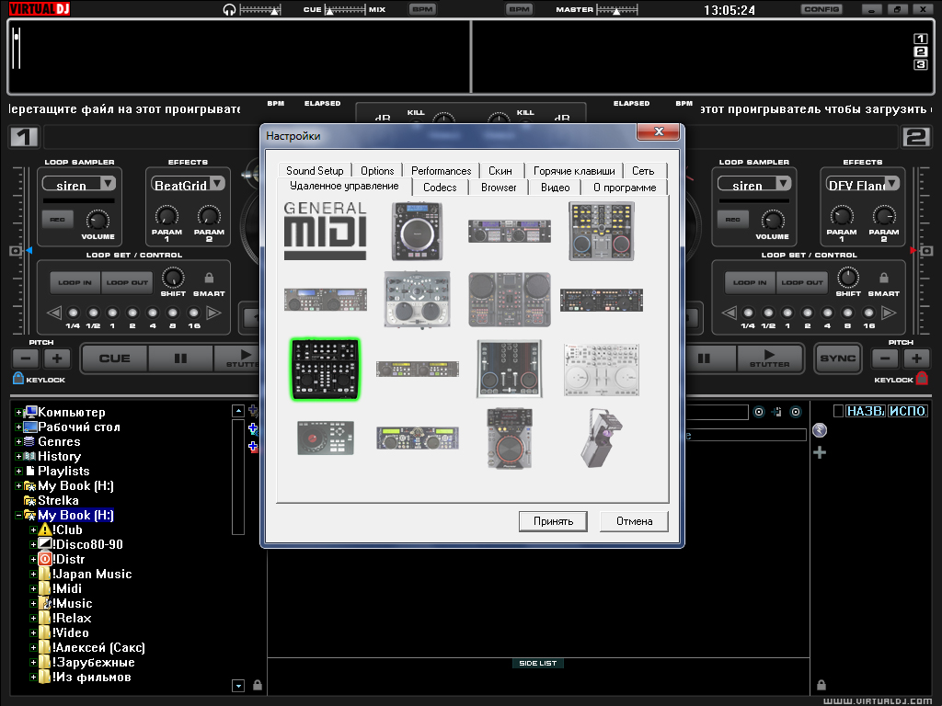
Task: Set deck 1 loop length to 1/4
Action: pyautogui.click(x=74, y=313)
